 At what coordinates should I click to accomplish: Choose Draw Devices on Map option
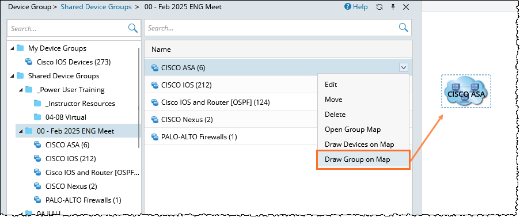[x=363, y=144]
